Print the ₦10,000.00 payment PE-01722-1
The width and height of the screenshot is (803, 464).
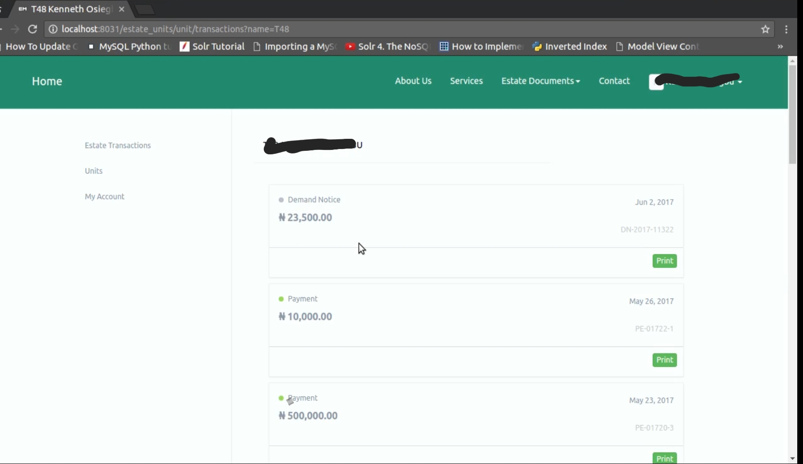tap(665, 360)
